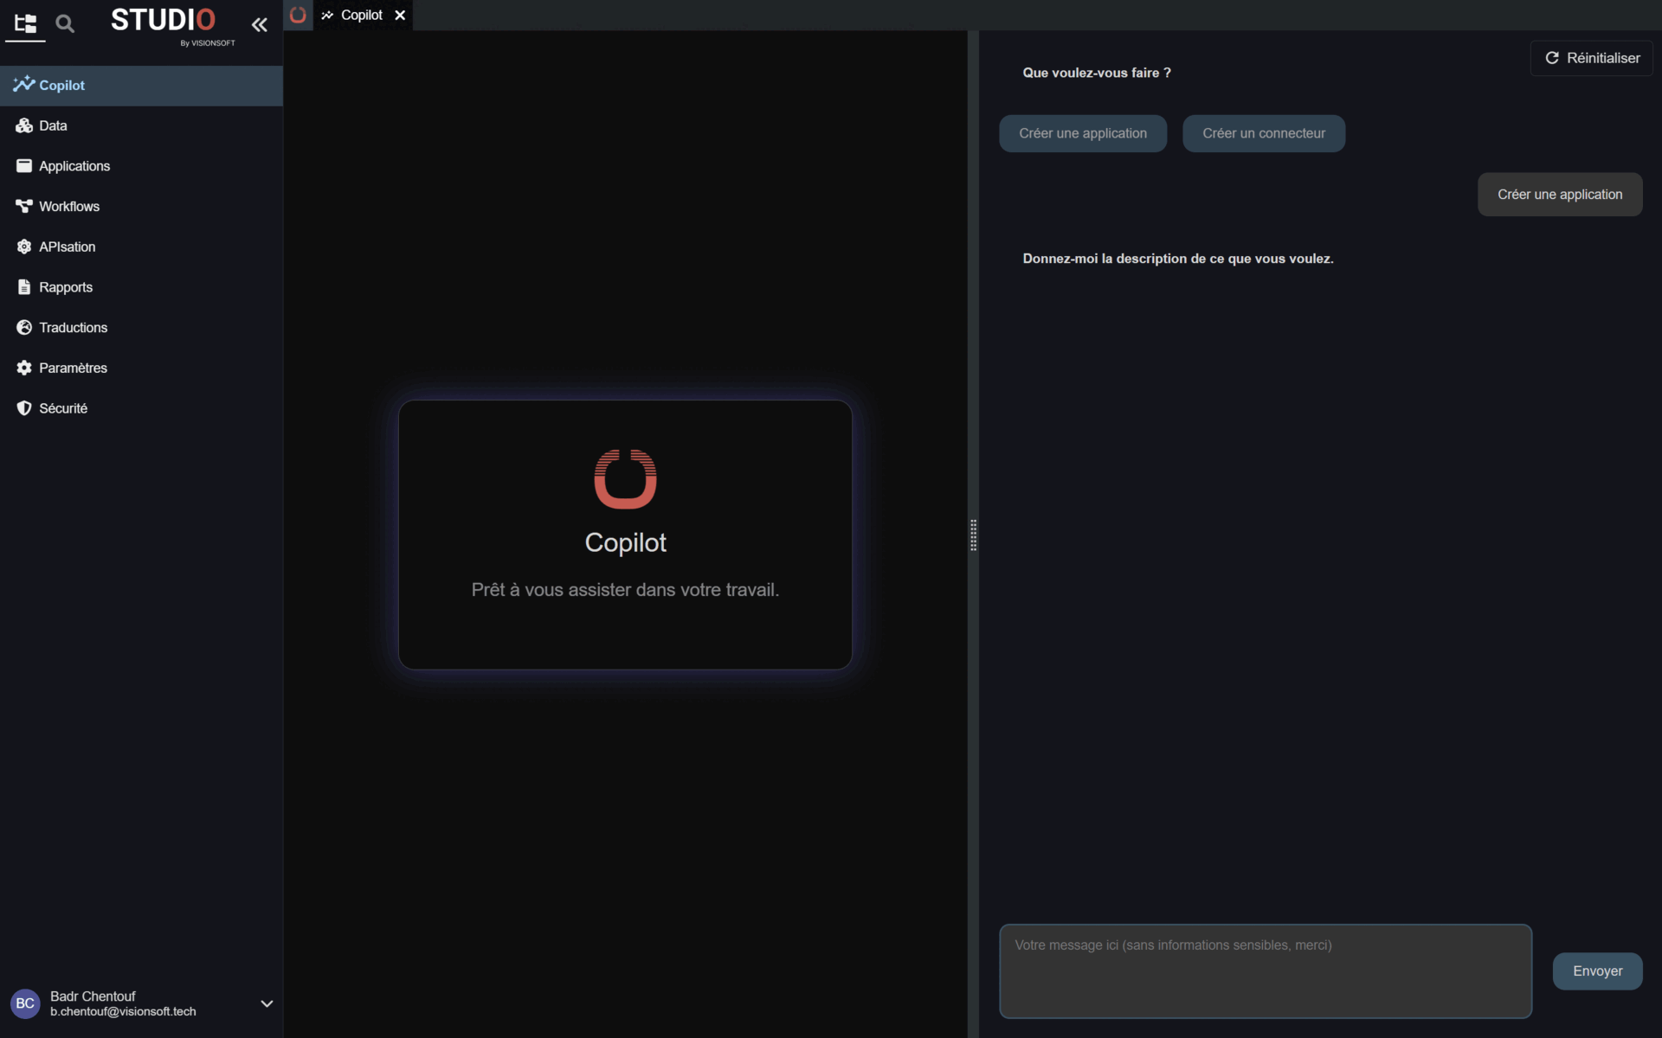The image size is (1662, 1038).
Task: Click the layout panels icon top-left corner
Action: tap(25, 24)
